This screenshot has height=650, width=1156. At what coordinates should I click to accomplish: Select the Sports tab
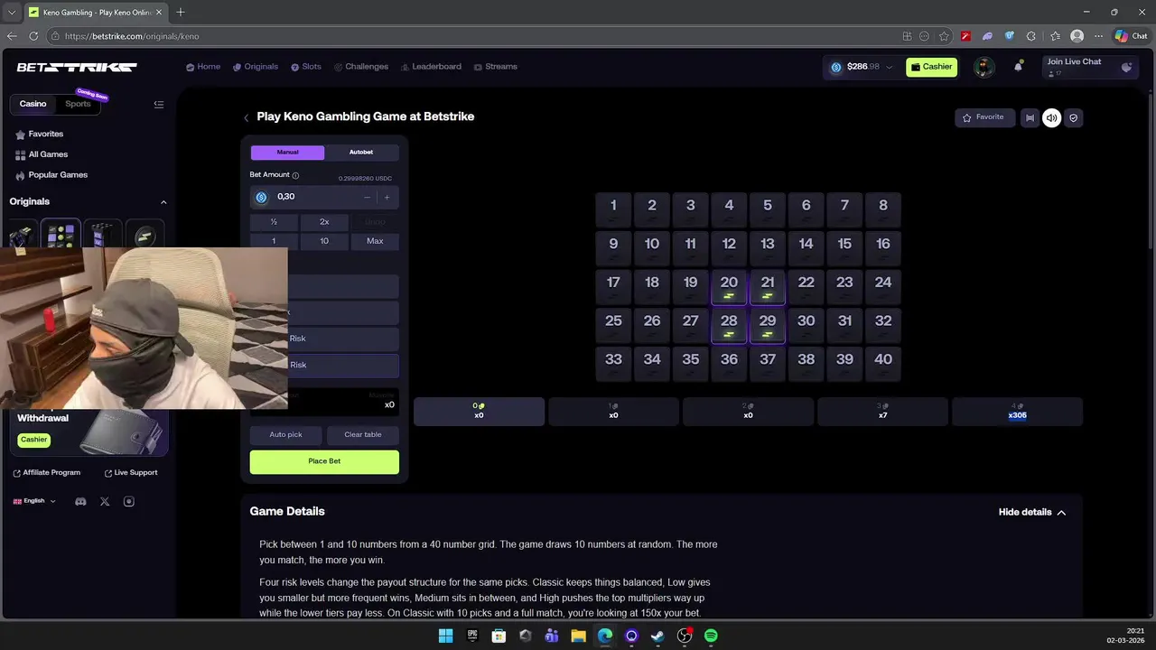pyautogui.click(x=78, y=104)
